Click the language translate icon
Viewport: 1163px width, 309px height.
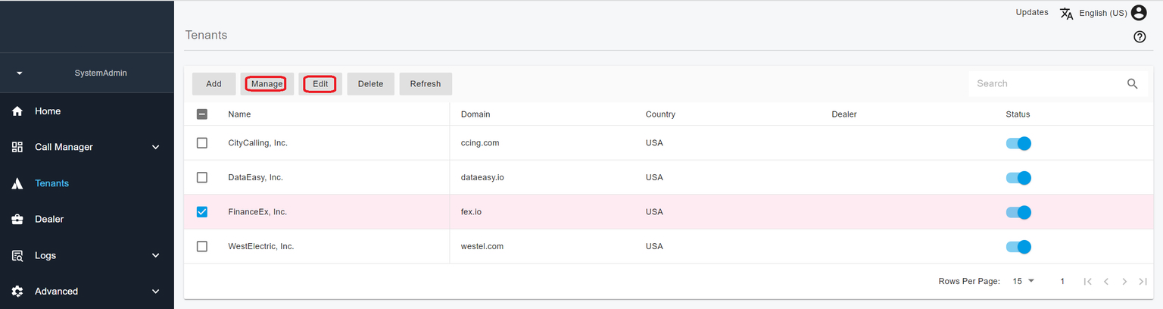click(x=1067, y=13)
